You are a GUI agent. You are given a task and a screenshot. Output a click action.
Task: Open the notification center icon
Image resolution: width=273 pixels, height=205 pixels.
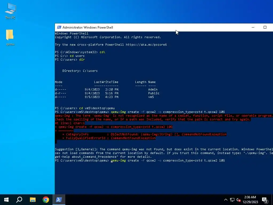click(x=265, y=200)
